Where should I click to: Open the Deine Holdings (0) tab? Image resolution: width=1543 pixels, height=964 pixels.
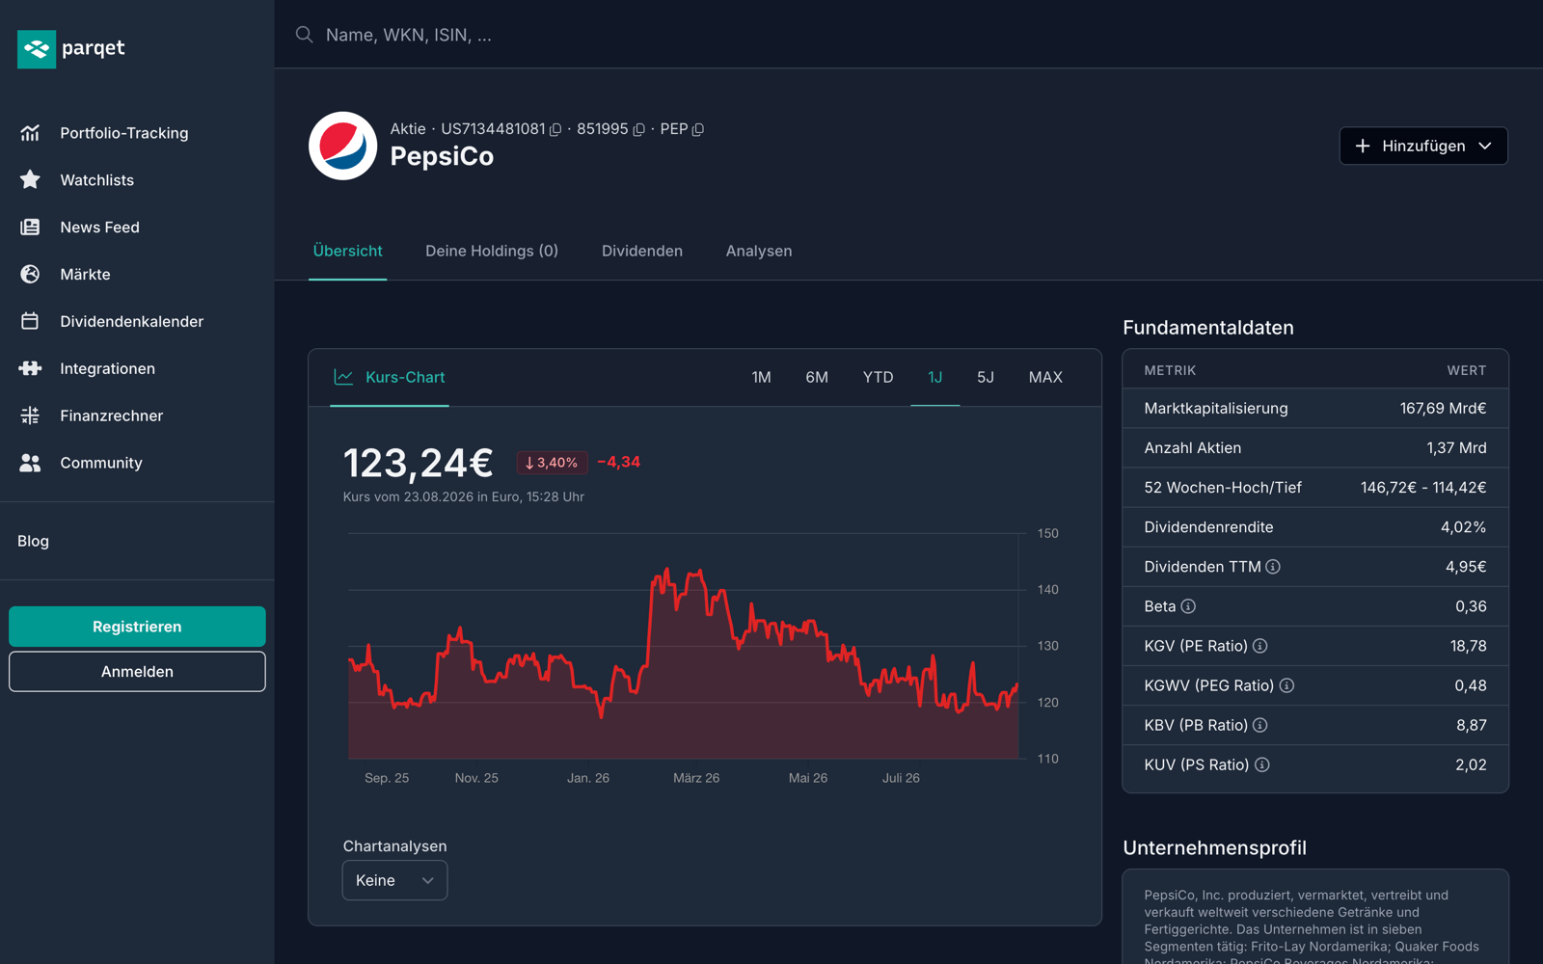pos(492,251)
